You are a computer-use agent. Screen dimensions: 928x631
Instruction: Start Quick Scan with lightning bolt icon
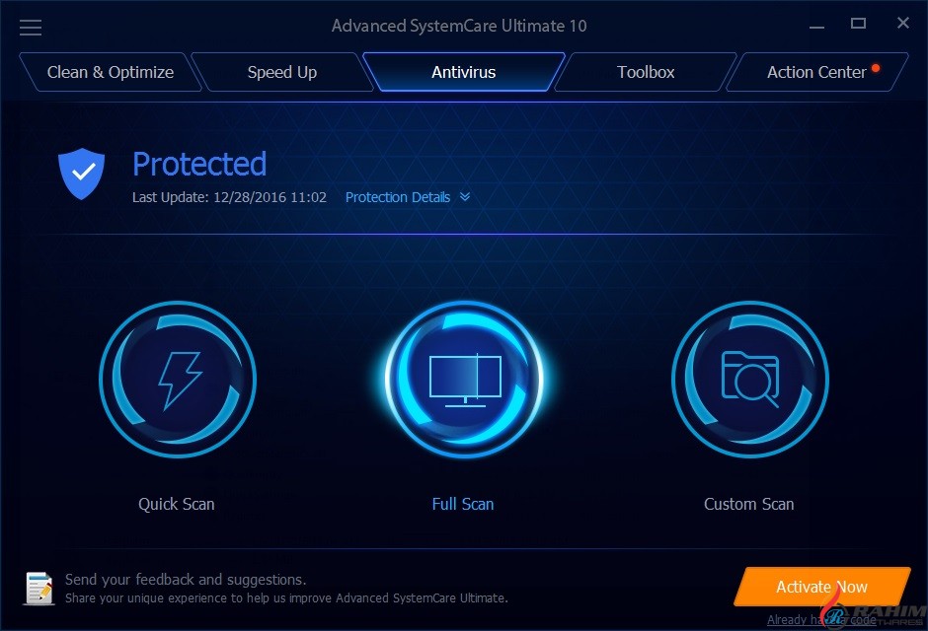pyautogui.click(x=178, y=380)
